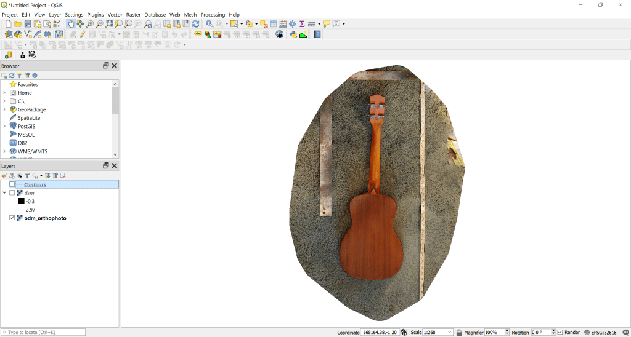The height and width of the screenshot is (337, 631).
Task: Toggle the Render checkbox in status bar
Action: pyautogui.click(x=560, y=333)
